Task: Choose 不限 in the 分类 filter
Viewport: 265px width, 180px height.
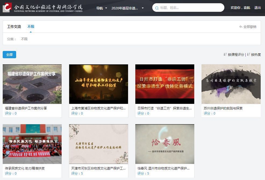Action: (24, 39)
